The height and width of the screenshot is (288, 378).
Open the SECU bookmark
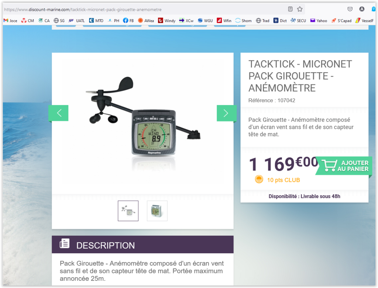(298, 21)
